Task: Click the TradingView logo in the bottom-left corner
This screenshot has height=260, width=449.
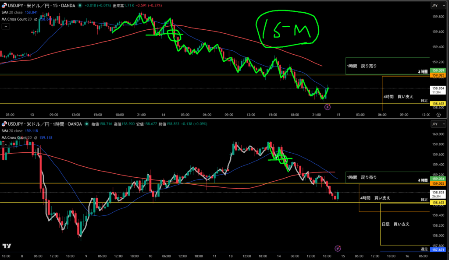Action: coord(7,246)
